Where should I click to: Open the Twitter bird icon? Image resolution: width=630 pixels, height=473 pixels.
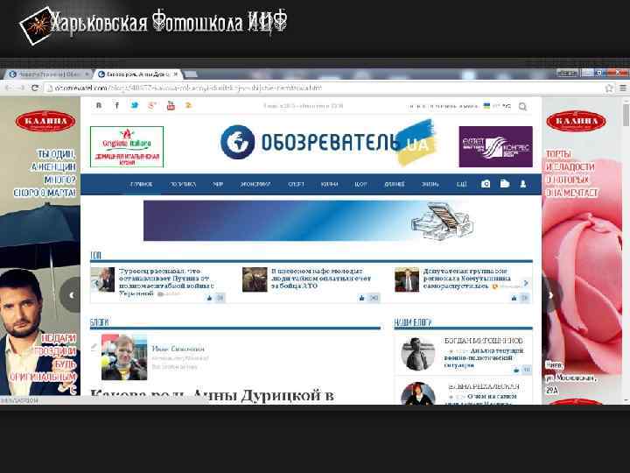[x=135, y=105]
